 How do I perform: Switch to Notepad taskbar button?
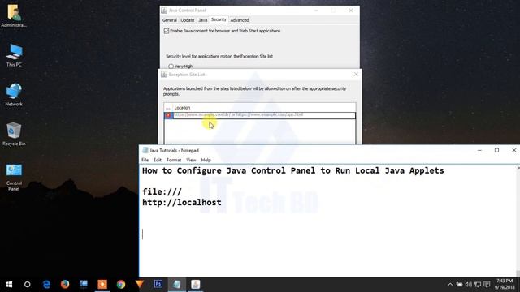coord(177,285)
